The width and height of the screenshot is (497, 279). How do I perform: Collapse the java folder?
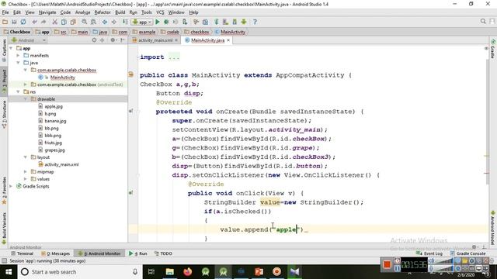tap(19, 63)
